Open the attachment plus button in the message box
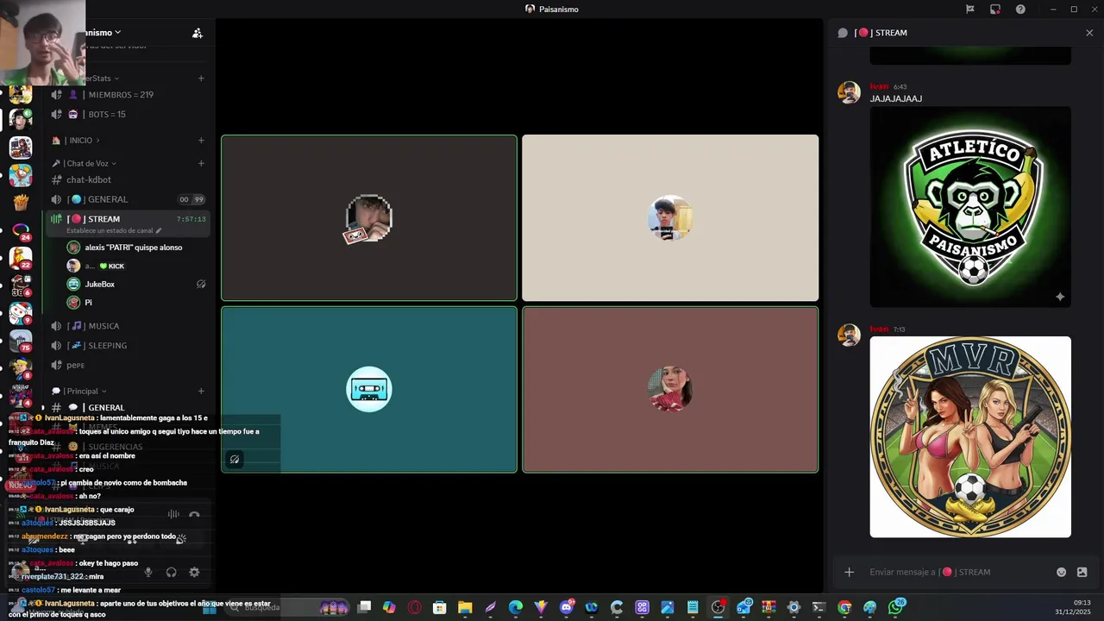This screenshot has width=1104, height=621. pos(849,572)
